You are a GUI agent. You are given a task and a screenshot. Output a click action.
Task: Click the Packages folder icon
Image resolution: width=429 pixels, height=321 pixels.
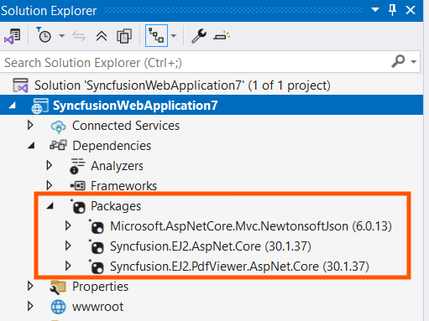pyautogui.click(x=78, y=206)
